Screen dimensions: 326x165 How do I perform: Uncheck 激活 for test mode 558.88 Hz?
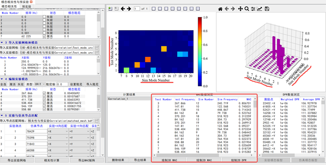point(44,109)
